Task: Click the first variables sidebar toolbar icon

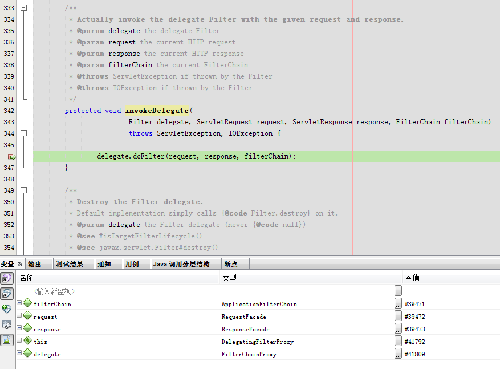Action: tap(7, 278)
